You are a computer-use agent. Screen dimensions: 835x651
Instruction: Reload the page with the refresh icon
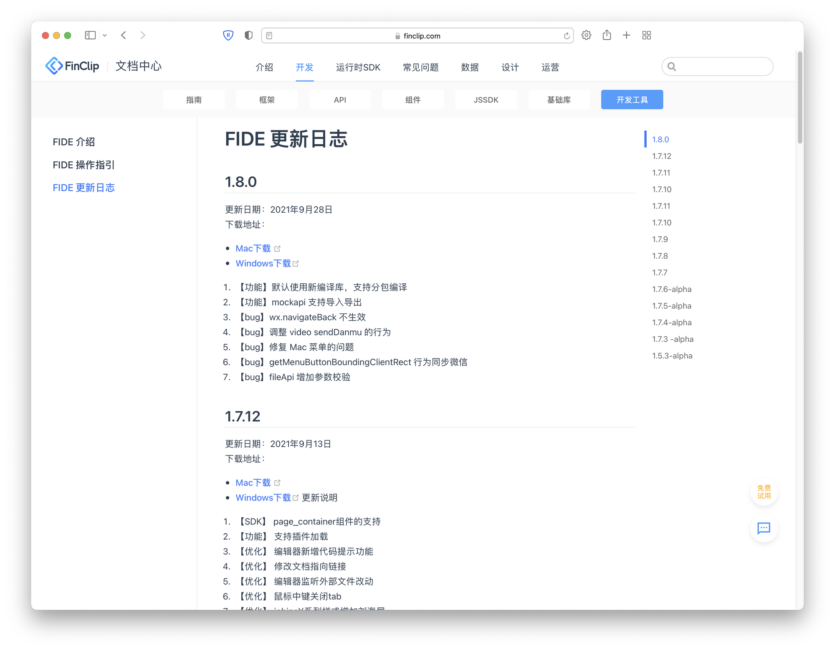[x=567, y=36]
